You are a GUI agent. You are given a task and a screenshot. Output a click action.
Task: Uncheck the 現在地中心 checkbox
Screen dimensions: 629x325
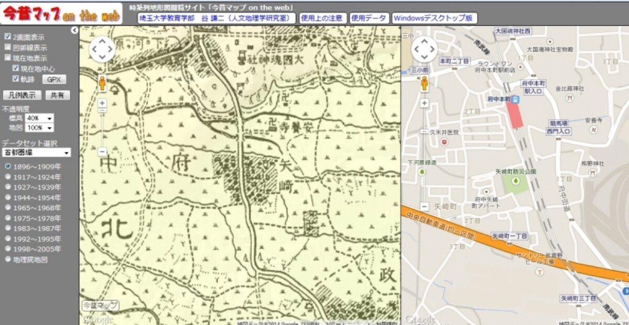coord(16,69)
